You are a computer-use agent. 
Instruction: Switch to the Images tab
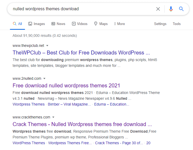point(36,24)
